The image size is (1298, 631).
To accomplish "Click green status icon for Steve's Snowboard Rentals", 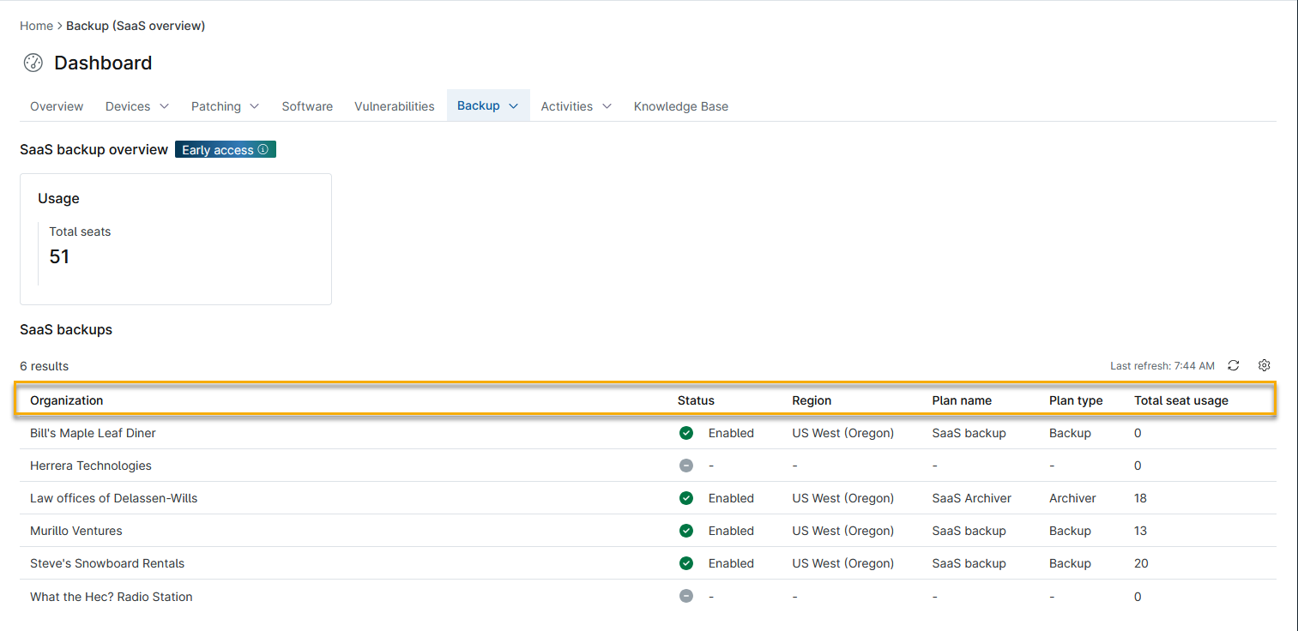I will click(x=685, y=563).
